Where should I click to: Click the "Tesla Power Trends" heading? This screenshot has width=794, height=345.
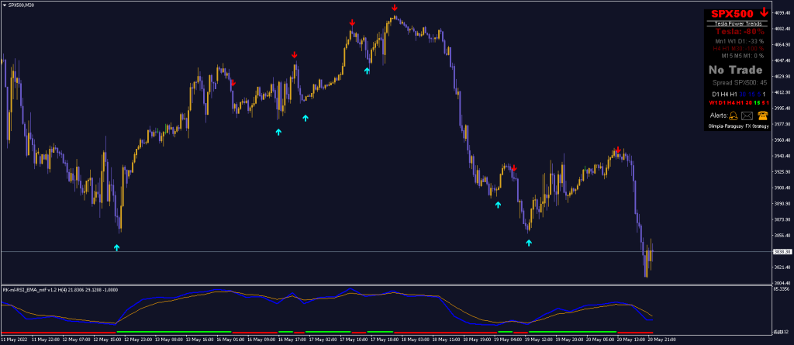coord(736,24)
